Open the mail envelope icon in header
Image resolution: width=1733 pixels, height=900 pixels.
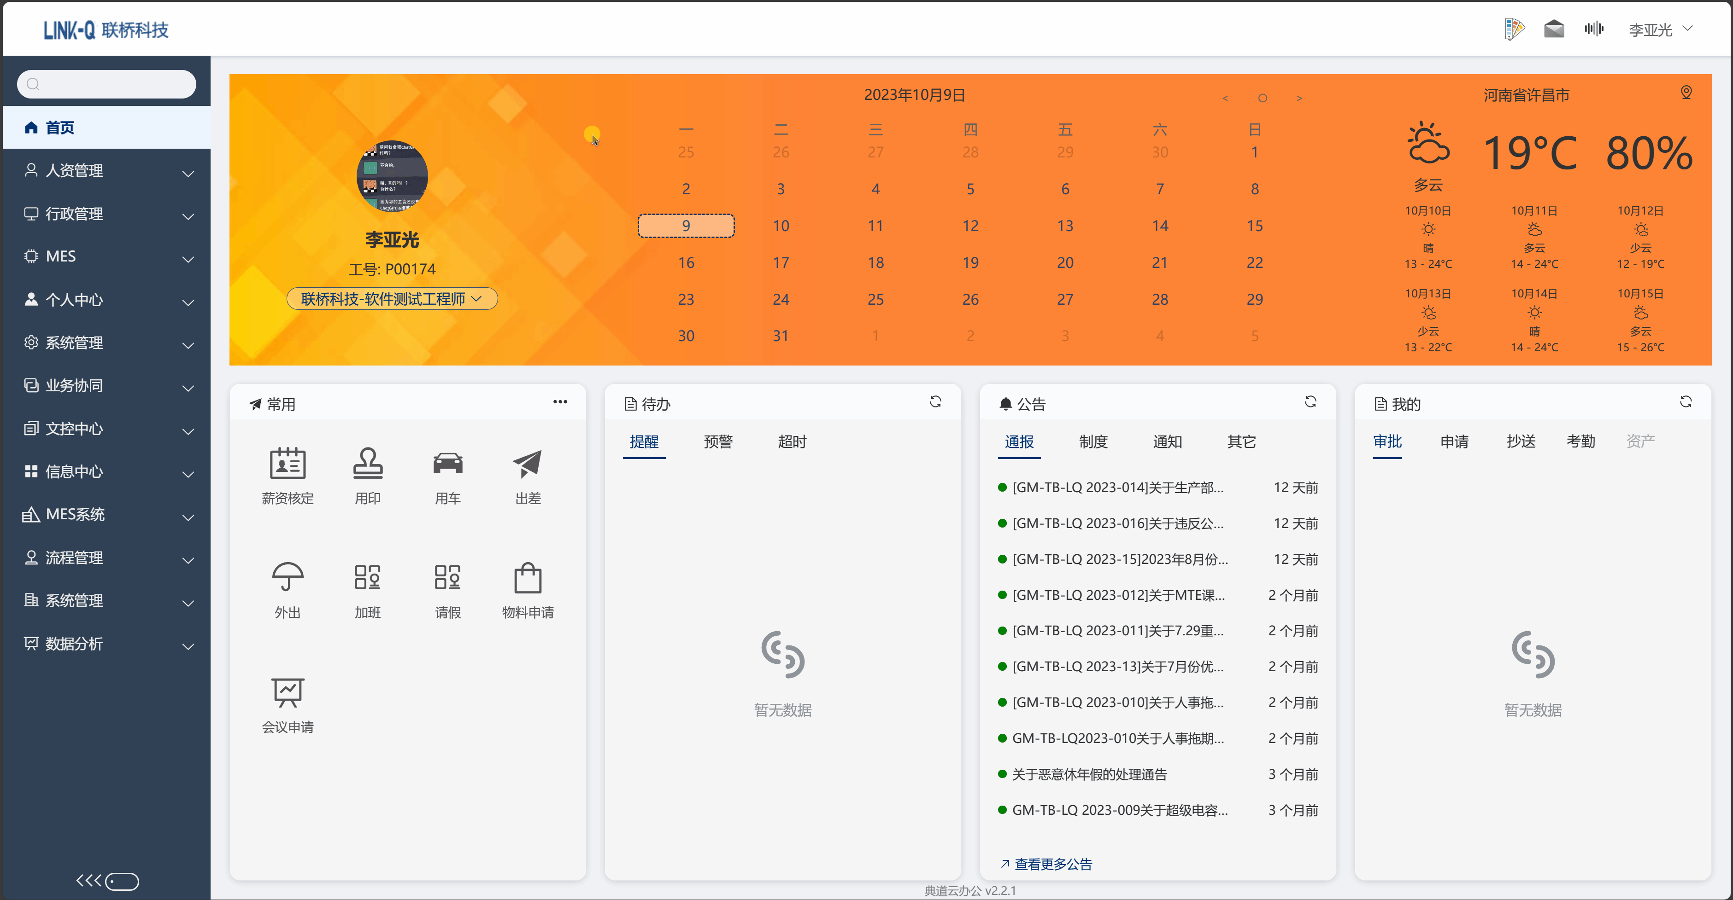pyautogui.click(x=1553, y=29)
